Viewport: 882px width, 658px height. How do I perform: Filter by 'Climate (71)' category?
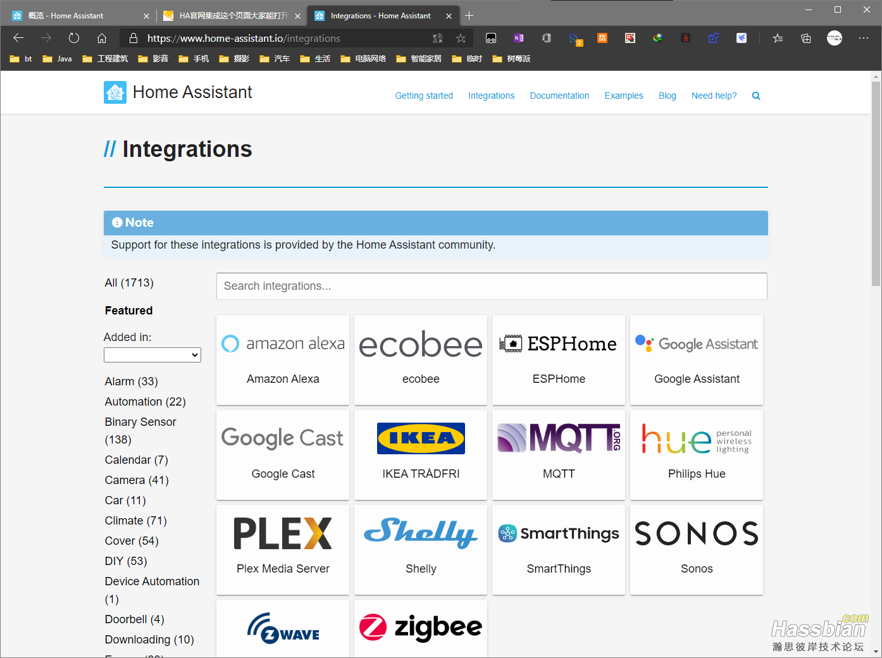point(136,521)
